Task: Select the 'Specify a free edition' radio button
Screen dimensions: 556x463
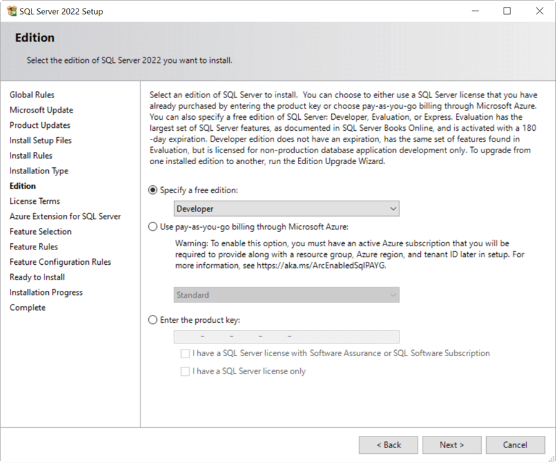Action: [152, 190]
